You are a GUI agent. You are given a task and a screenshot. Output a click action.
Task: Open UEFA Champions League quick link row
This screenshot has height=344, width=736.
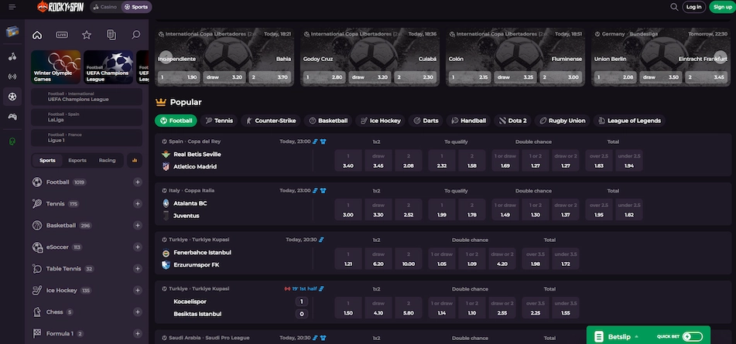click(x=87, y=97)
